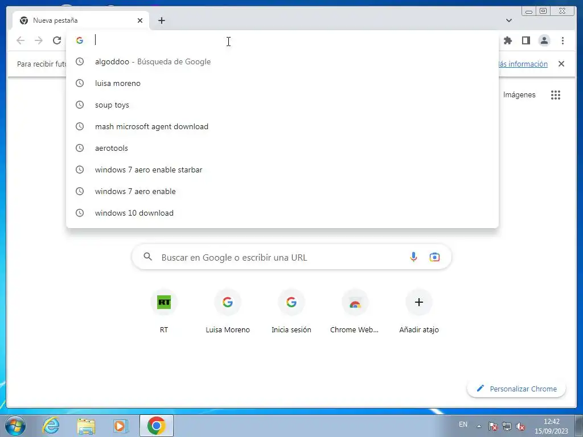This screenshot has width=583, height=437.
Task: Open a new tab with plus button
Action: point(161,20)
